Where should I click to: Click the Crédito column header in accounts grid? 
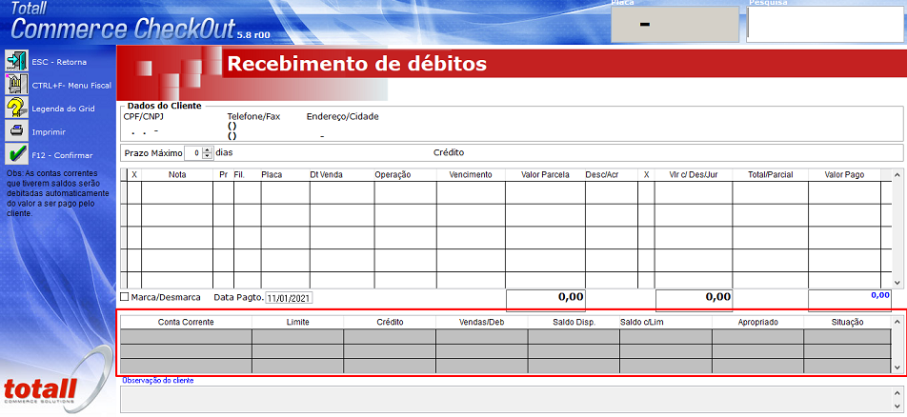coord(390,322)
